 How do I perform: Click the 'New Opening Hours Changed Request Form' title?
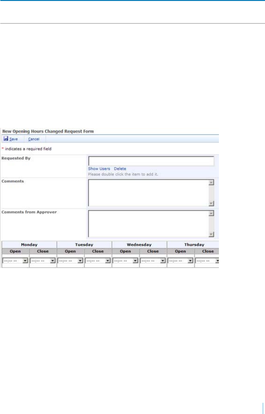click(x=48, y=131)
